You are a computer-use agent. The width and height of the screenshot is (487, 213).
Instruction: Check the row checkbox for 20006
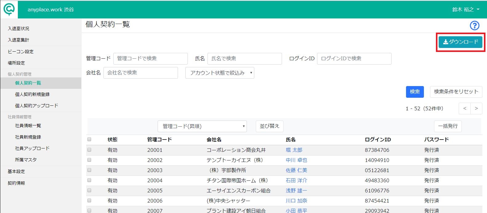[x=89, y=200]
